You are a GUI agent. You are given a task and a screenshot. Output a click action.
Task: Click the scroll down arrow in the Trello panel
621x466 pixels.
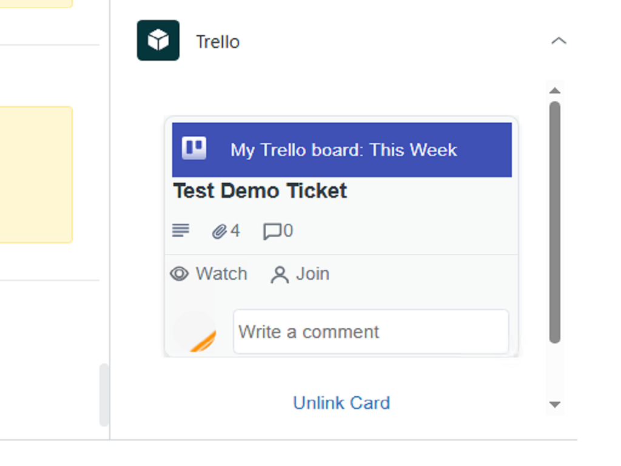tap(554, 404)
